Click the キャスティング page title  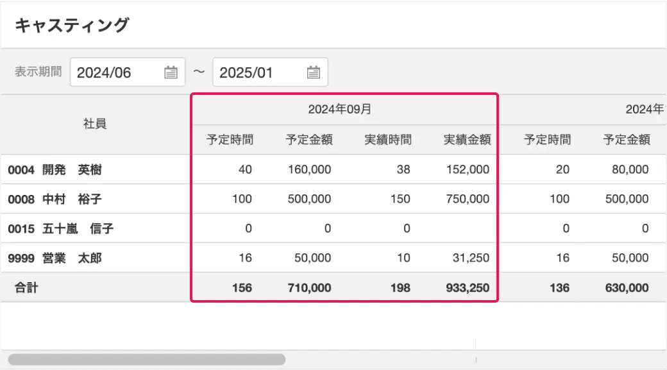(x=72, y=25)
